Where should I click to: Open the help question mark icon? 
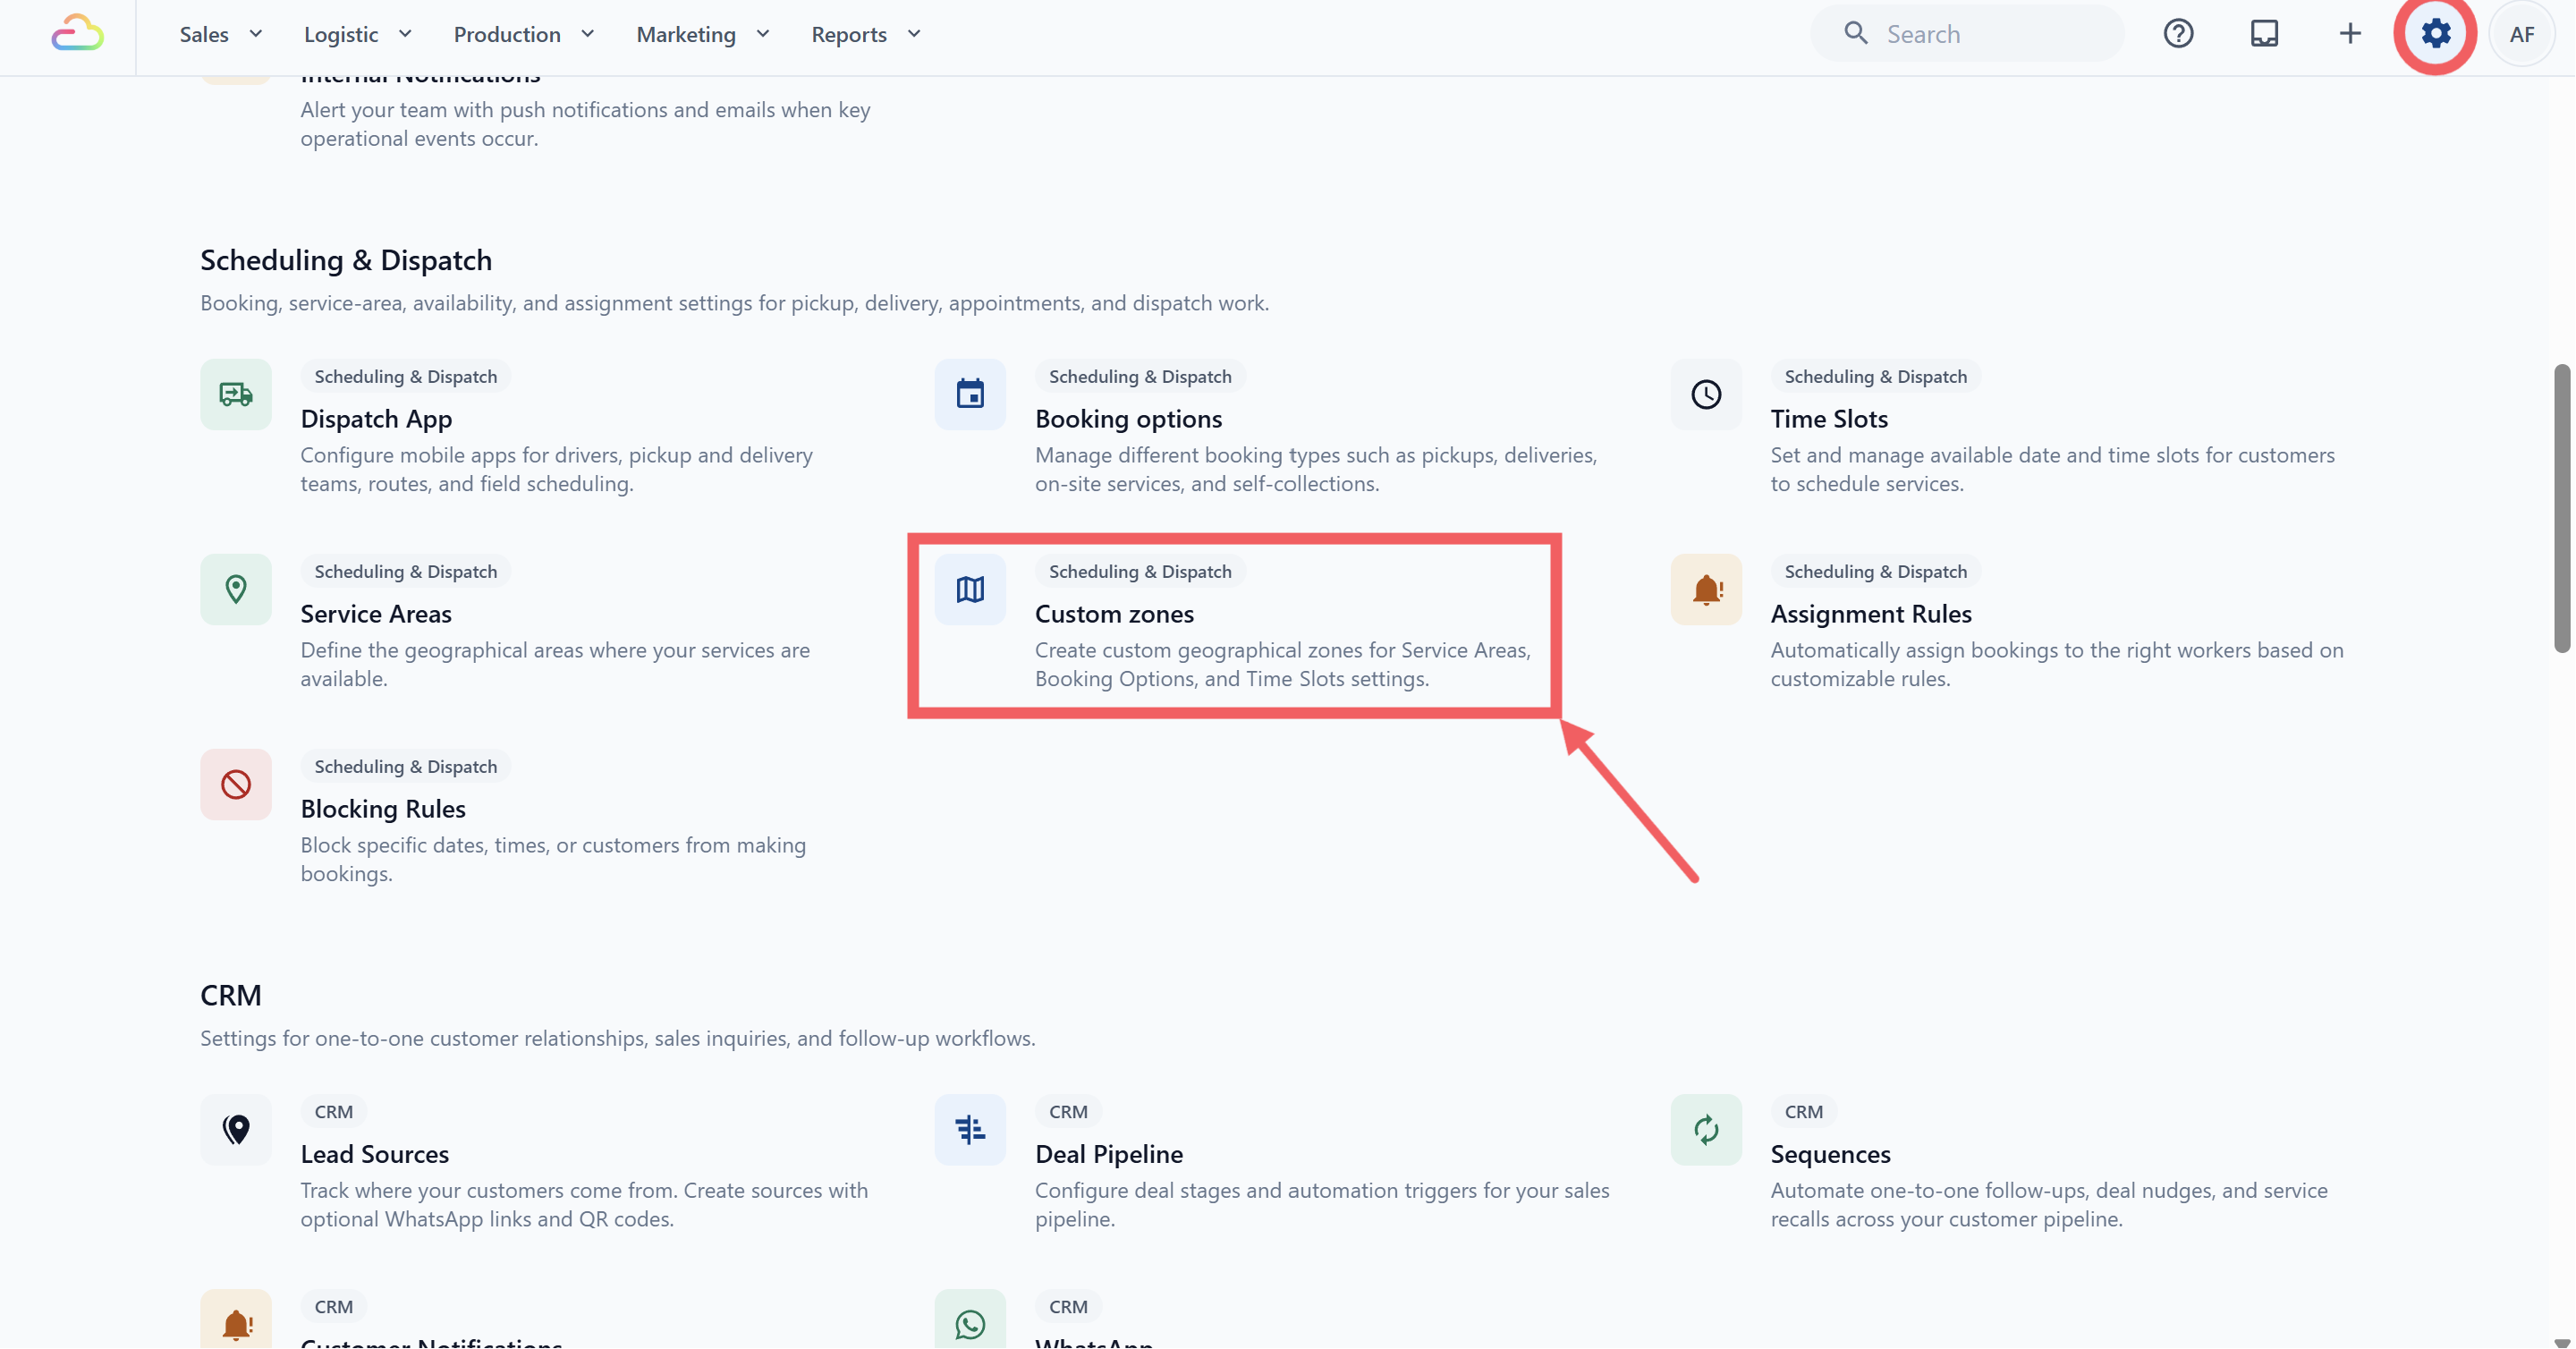(2178, 34)
